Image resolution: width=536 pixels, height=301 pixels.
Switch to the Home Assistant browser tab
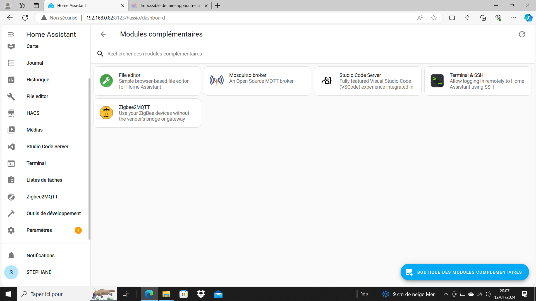(86, 6)
